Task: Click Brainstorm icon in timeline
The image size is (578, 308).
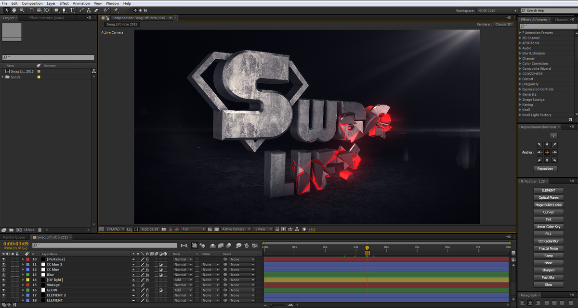Action: (238, 245)
